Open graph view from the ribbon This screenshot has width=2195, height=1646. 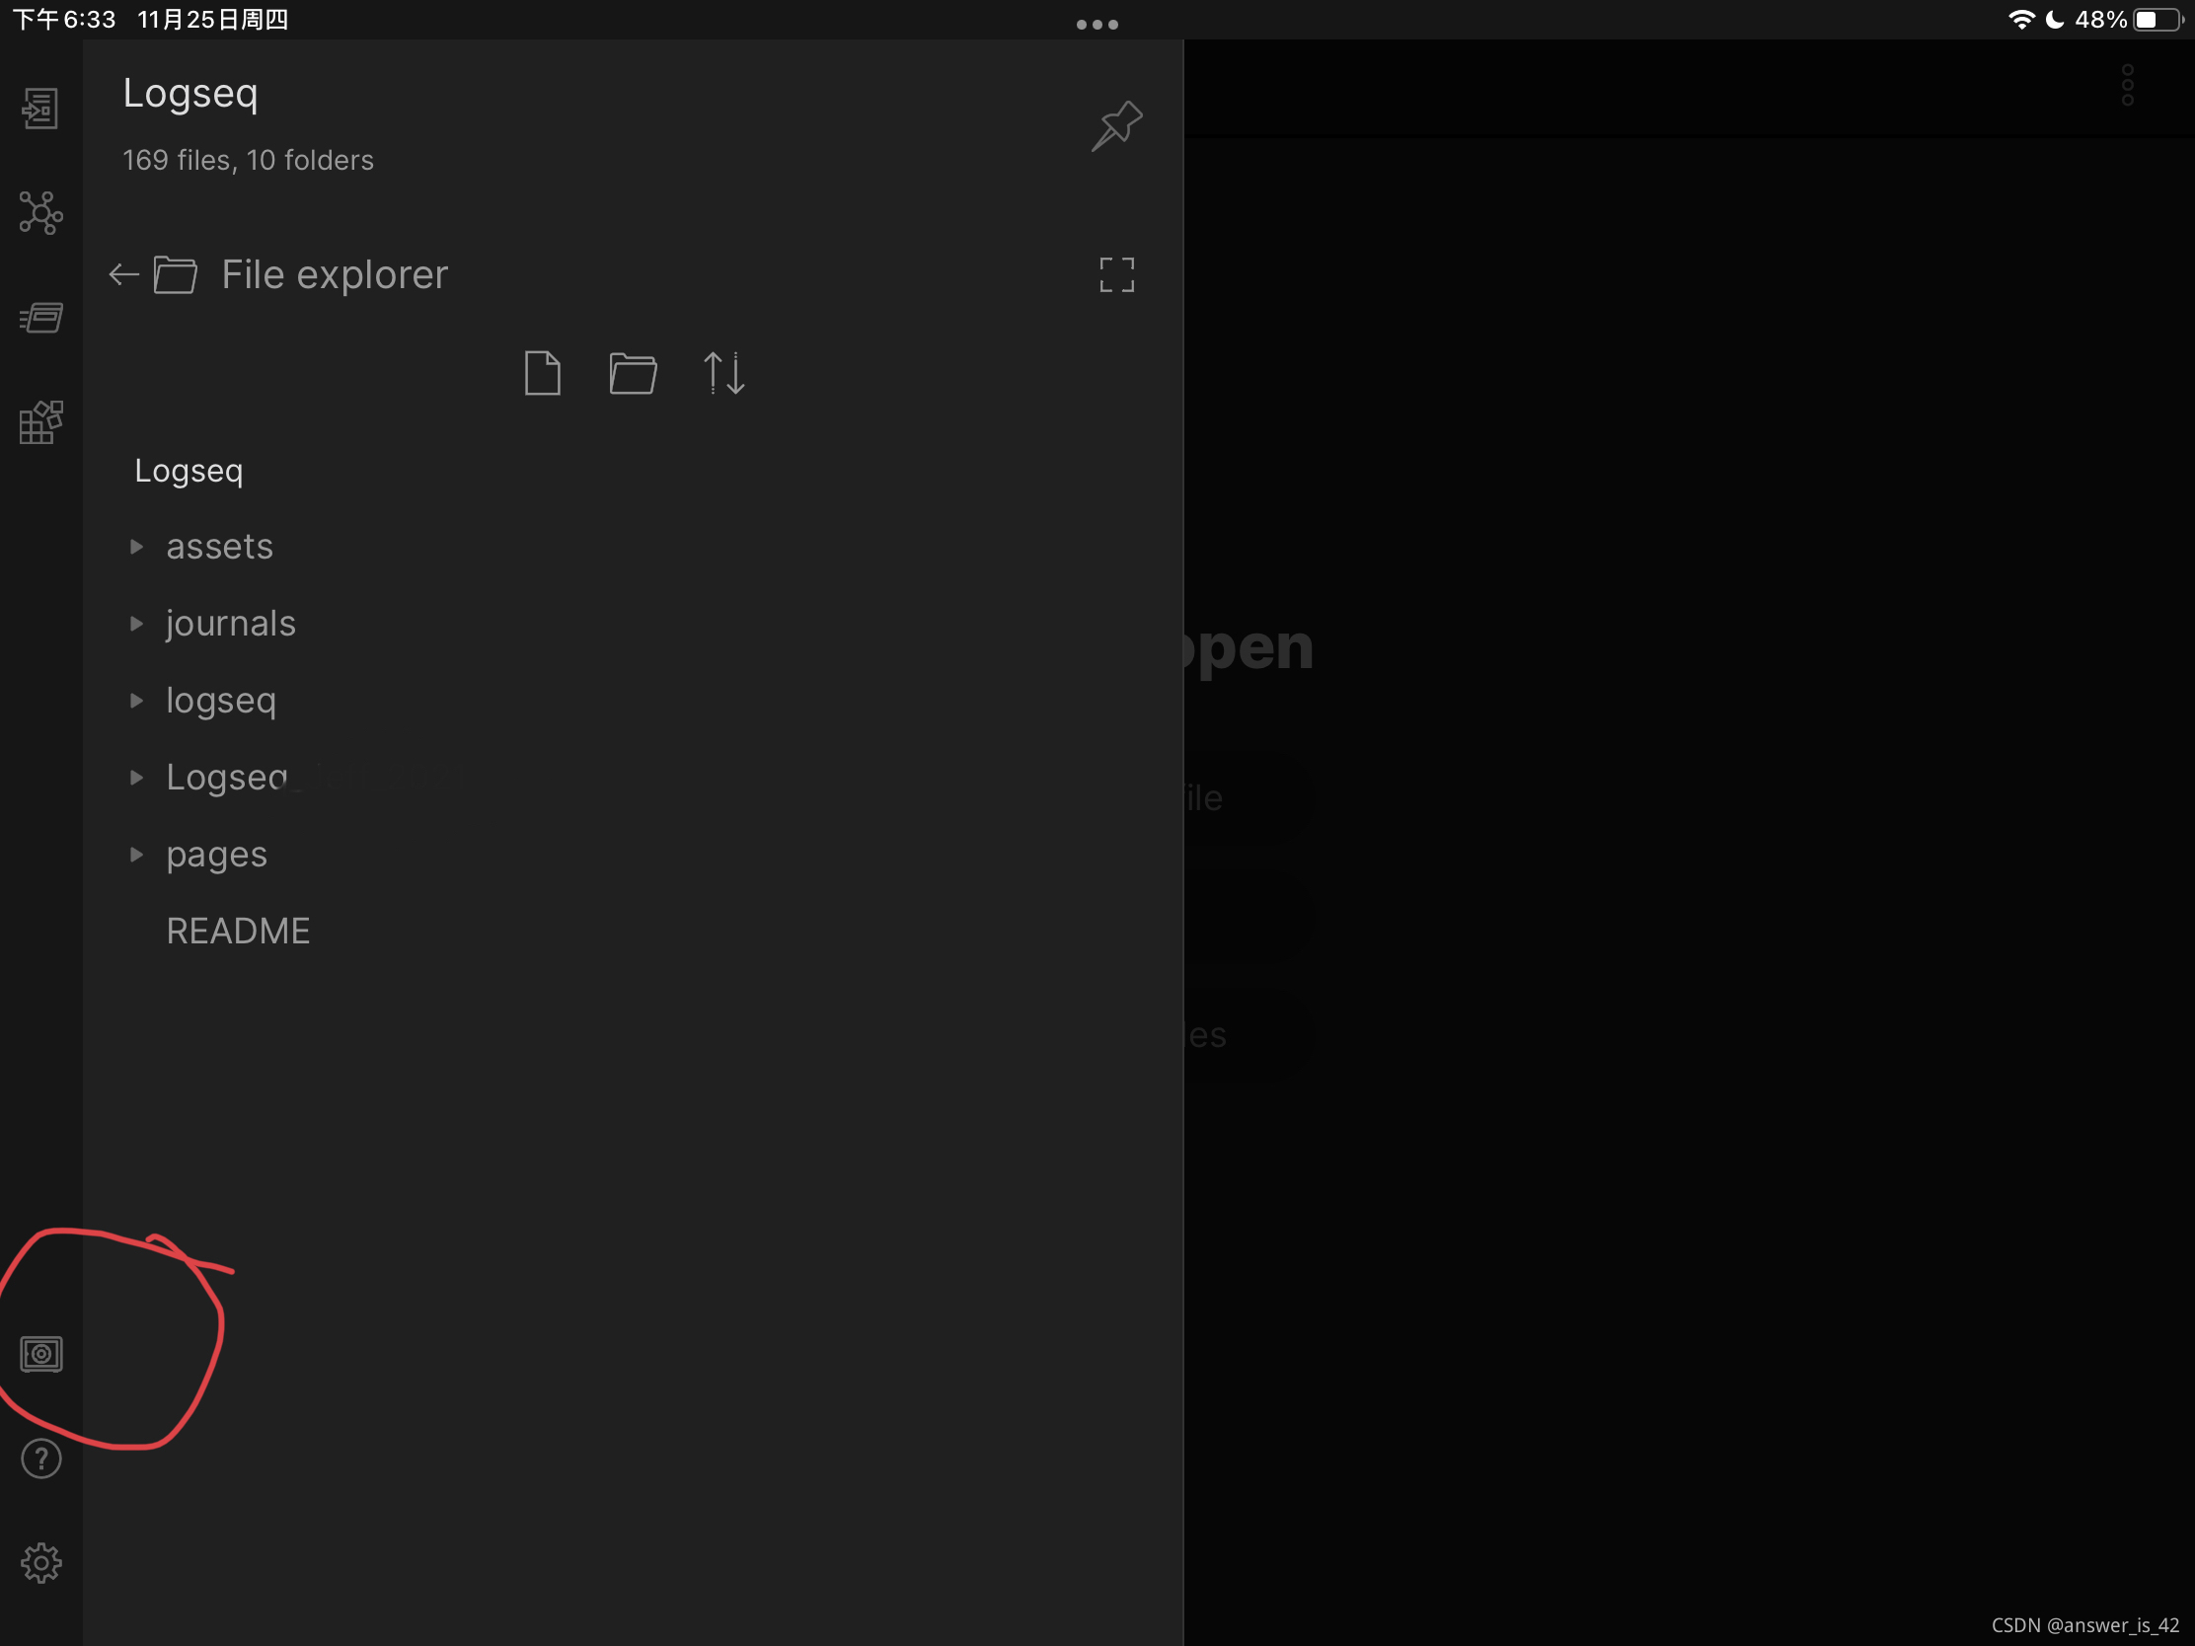click(x=40, y=213)
